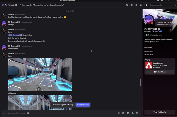177x117 pixels.
Task: Click Mr Thyrevol's avatar beside 'Let's go'
Action: 4,23
